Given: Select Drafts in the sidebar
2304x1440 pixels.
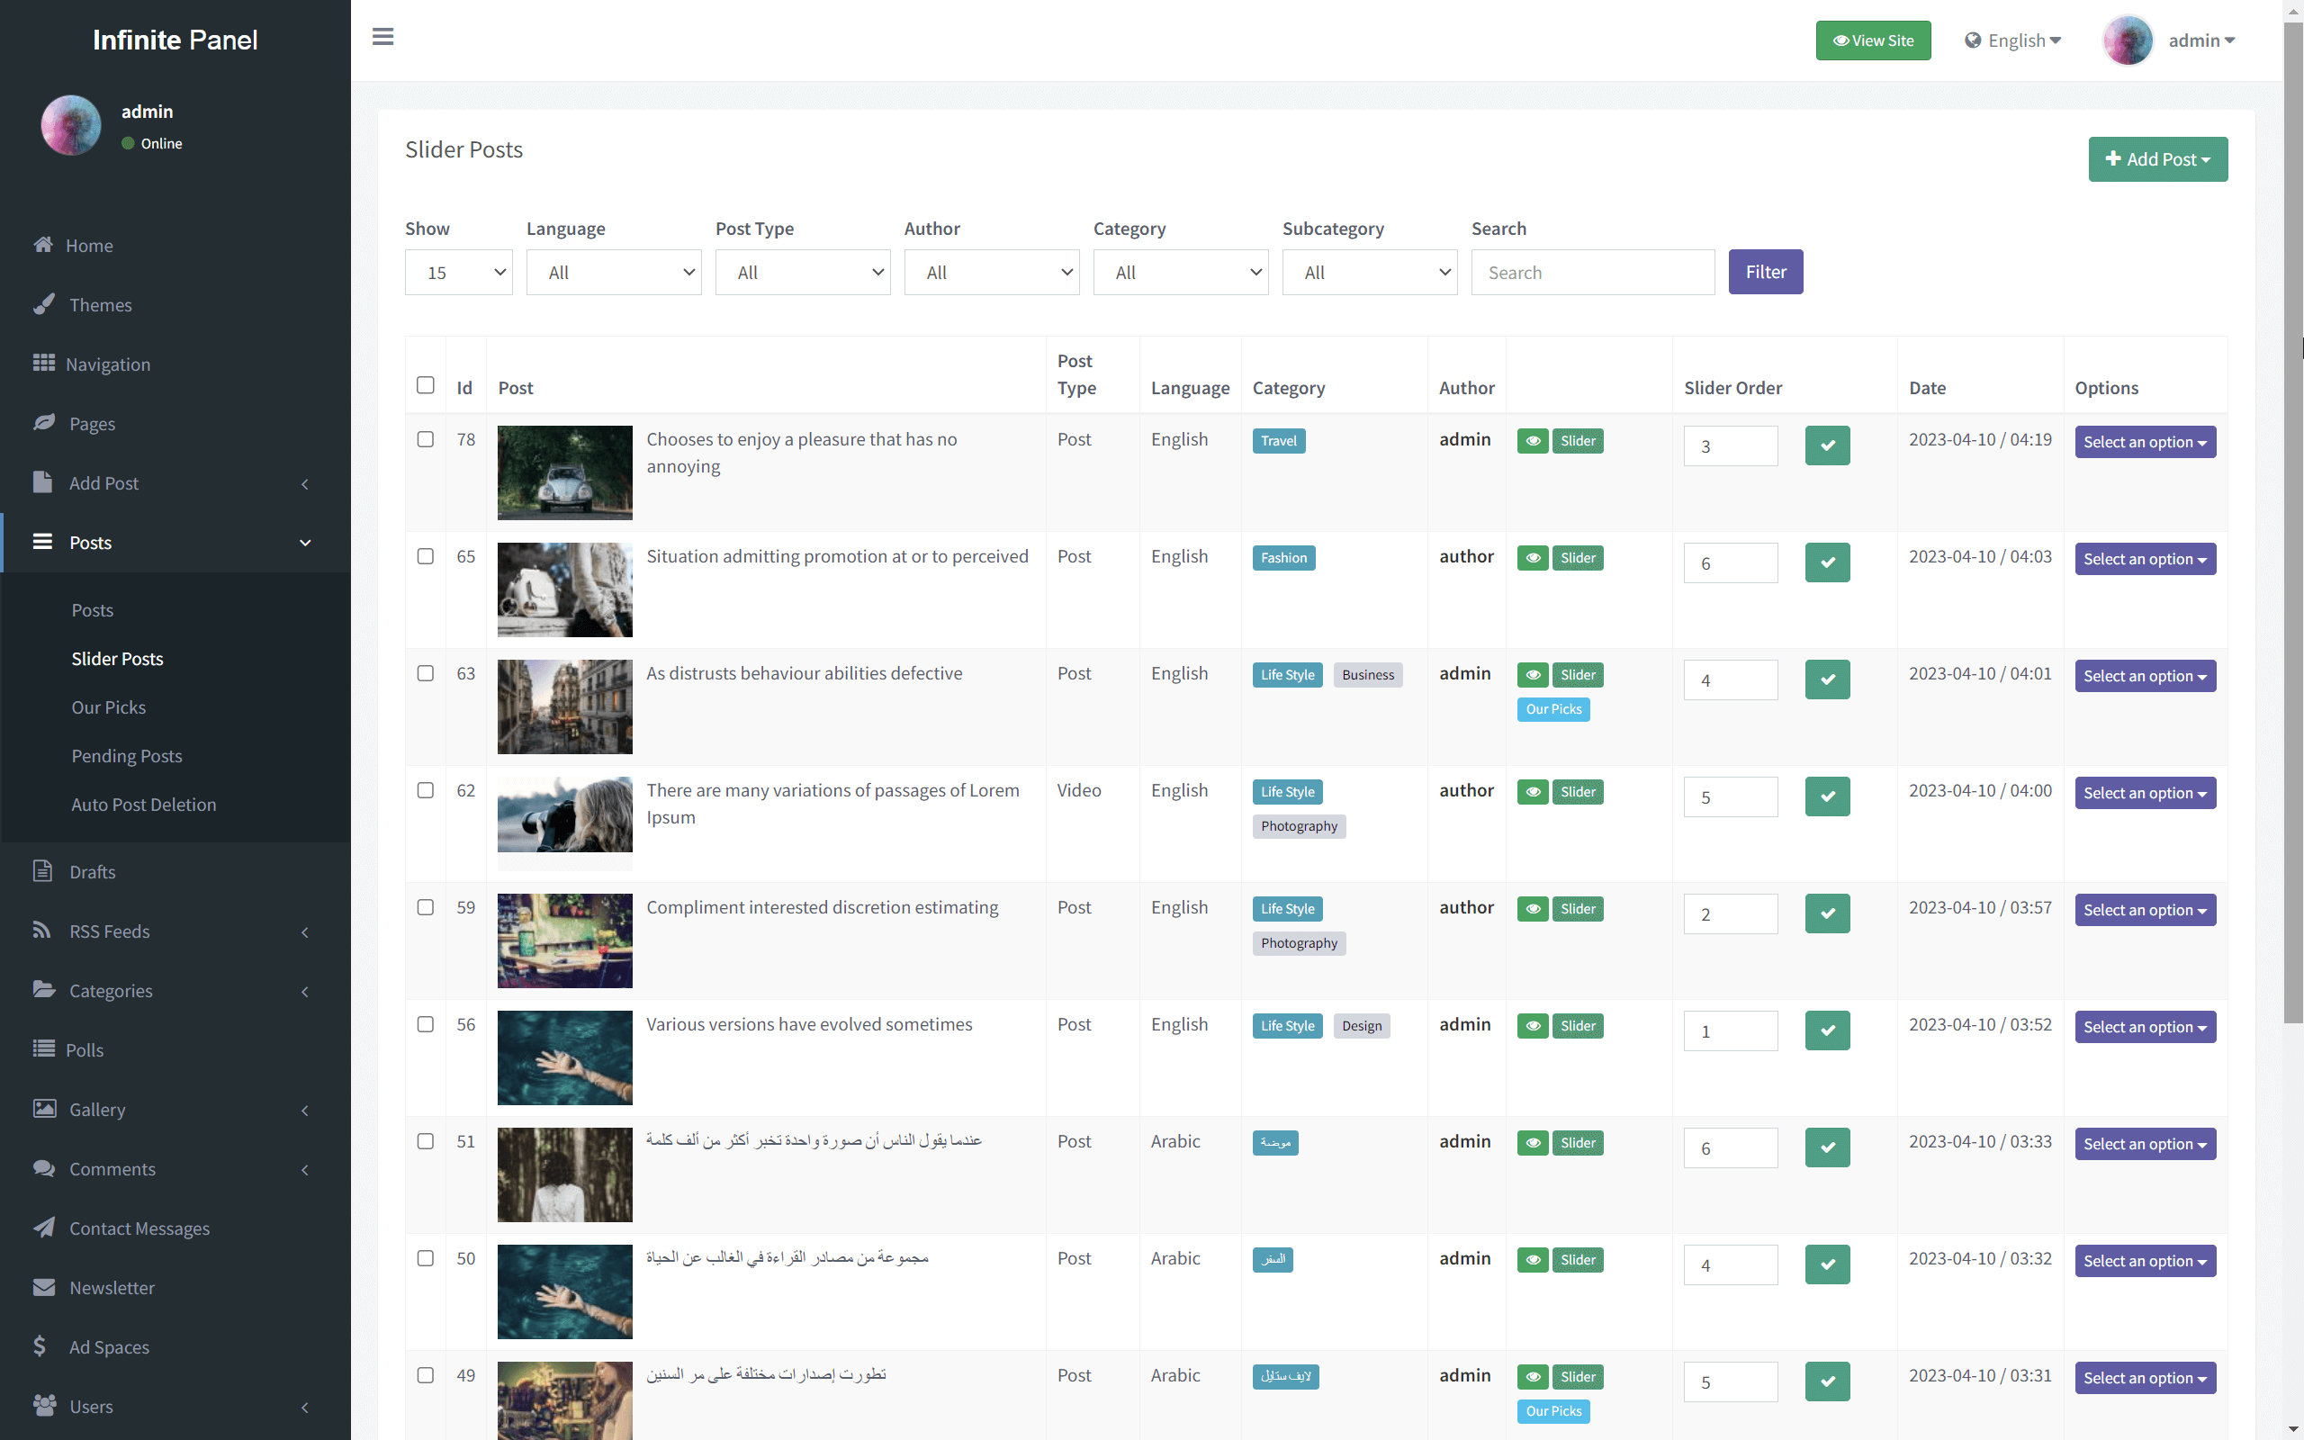Looking at the screenshot, I should click(94, 871).
